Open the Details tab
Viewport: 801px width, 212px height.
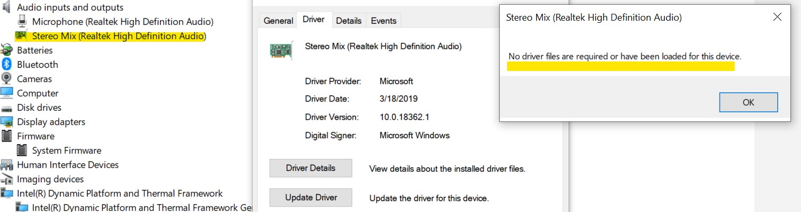pyautogui.click(x=348, y=21)
